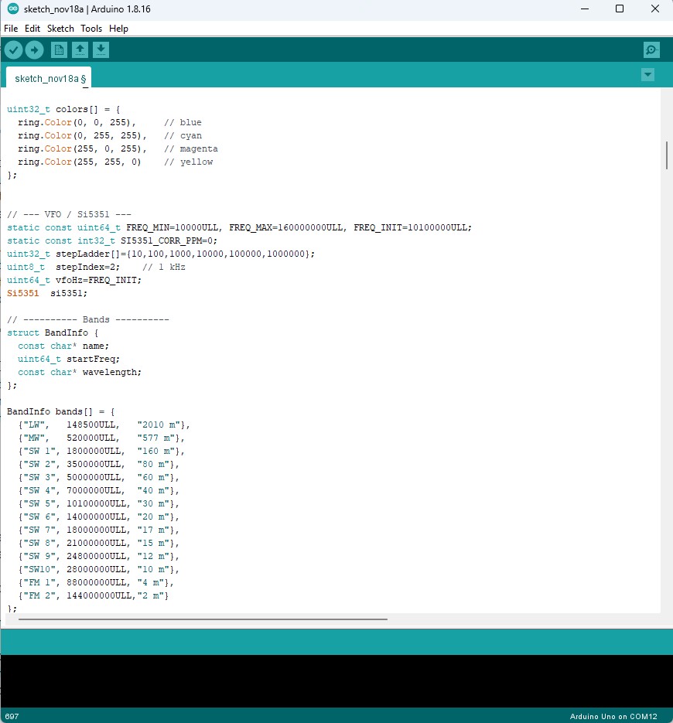Open the File menu
The height and width of the screenshot is (723, 673).
click(11, 29)
